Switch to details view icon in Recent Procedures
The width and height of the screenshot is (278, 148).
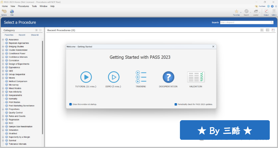pos(267,30)
